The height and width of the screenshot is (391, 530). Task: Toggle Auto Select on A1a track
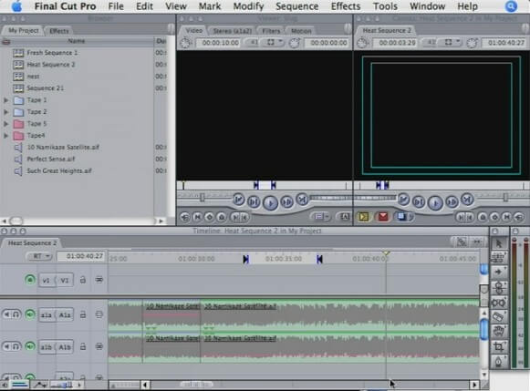[x=99, y=314]
